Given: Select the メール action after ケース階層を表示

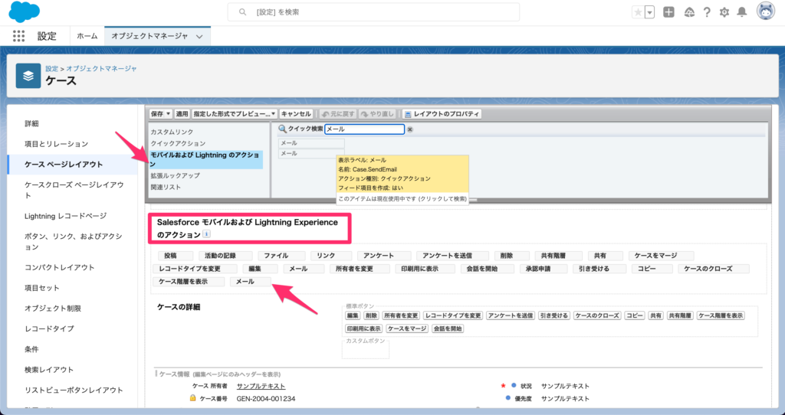Looking at the screenshot, I should 251,282.
